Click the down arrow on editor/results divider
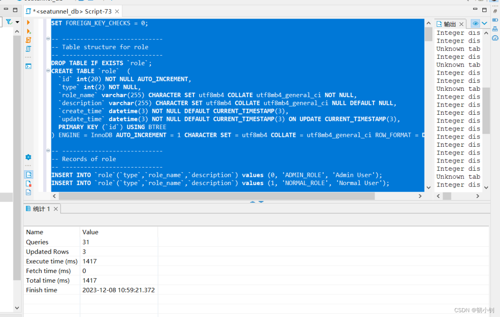Viewport: 500px width, 317px height. pos(261,202)
